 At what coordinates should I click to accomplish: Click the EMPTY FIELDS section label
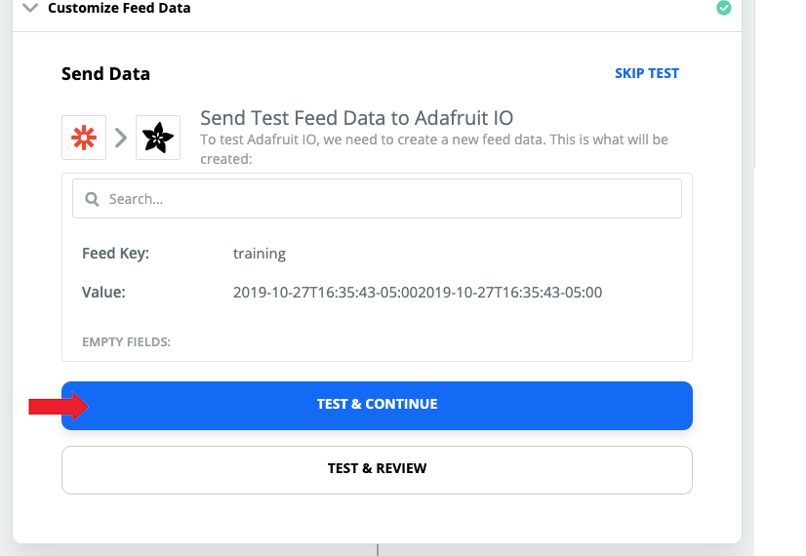point(126,341)
